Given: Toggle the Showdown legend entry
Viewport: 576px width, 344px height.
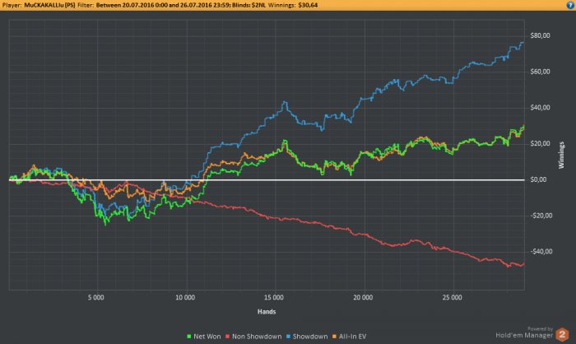Looking at the screenshot, I should coord(307,337).
